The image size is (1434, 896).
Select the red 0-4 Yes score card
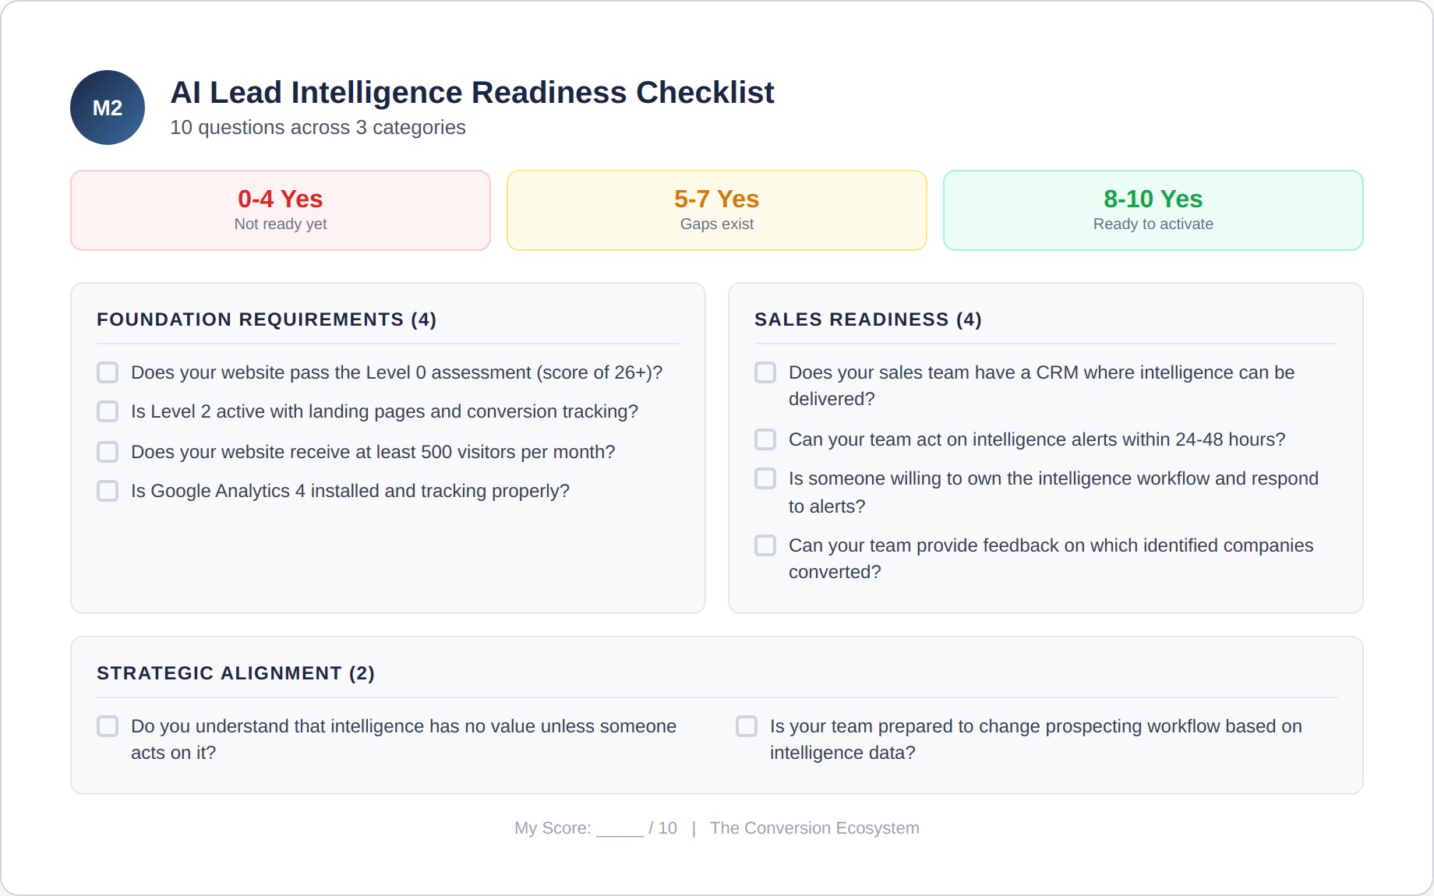[281, 210]
